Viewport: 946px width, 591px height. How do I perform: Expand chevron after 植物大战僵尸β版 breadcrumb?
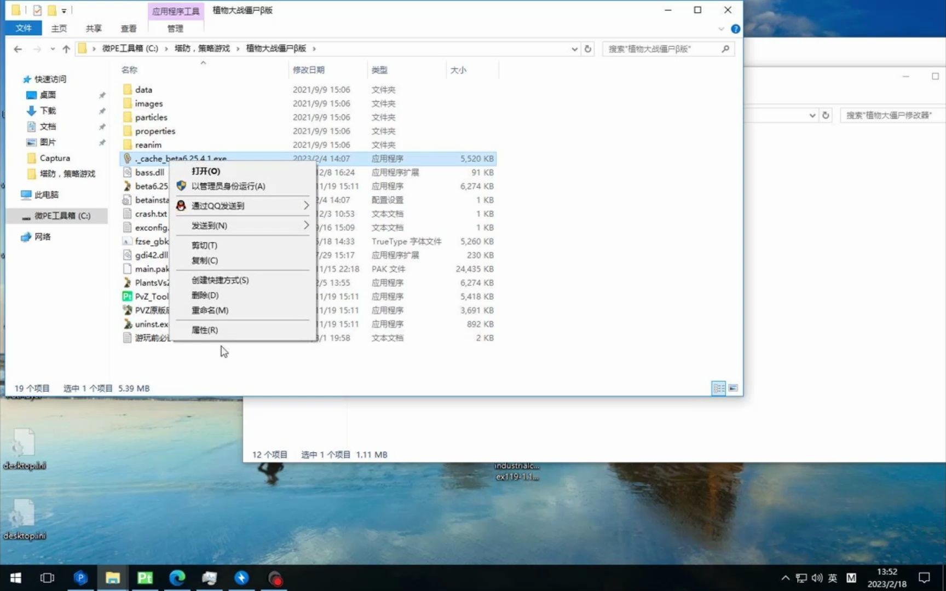point(314,48)
